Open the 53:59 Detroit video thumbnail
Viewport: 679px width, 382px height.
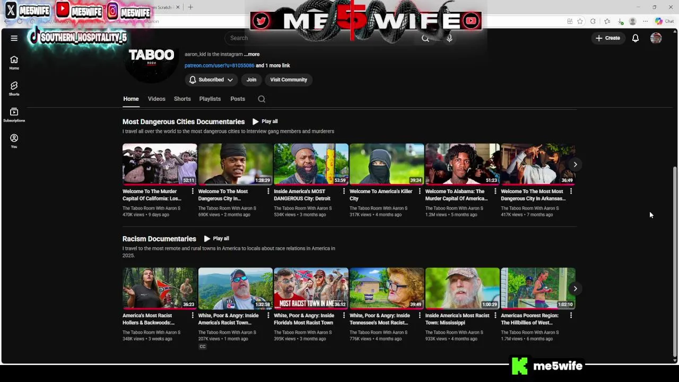(311, 164)
